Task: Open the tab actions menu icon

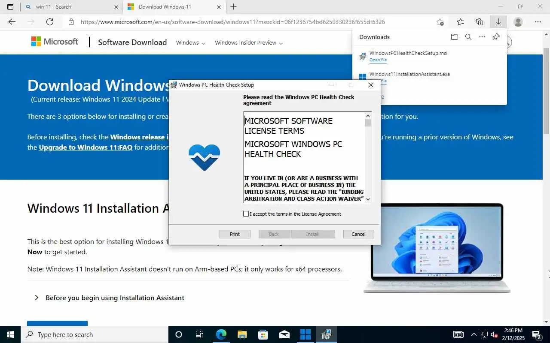Action: coord(10,7)
